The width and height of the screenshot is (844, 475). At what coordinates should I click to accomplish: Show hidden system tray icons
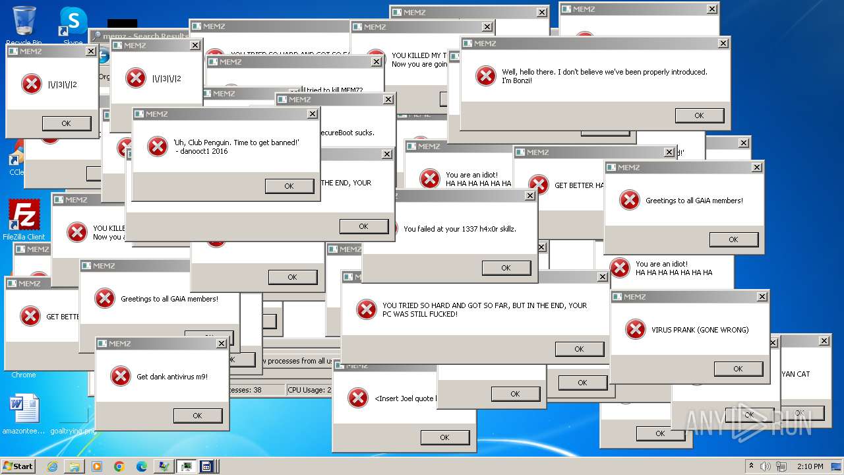tap(751, 466)
